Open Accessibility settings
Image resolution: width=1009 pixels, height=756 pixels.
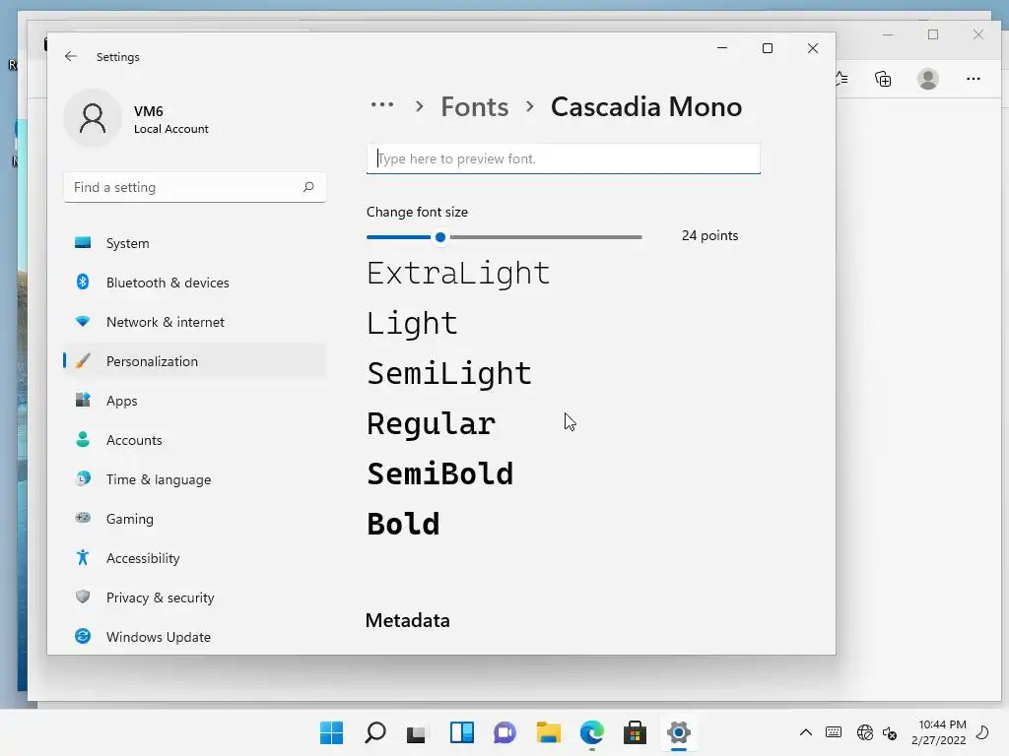[195, 557]
